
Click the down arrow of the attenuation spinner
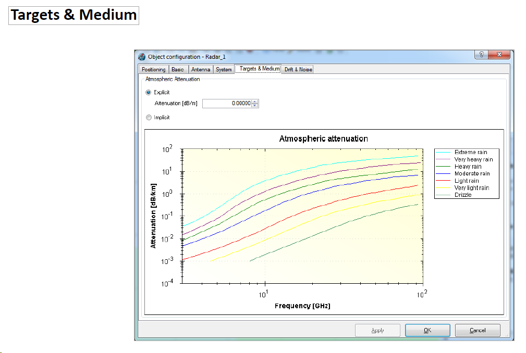[255, 105]
